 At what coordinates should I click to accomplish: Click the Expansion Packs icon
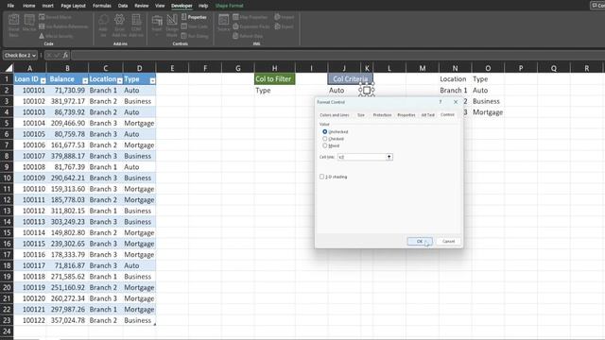click(x=235, y=26)
